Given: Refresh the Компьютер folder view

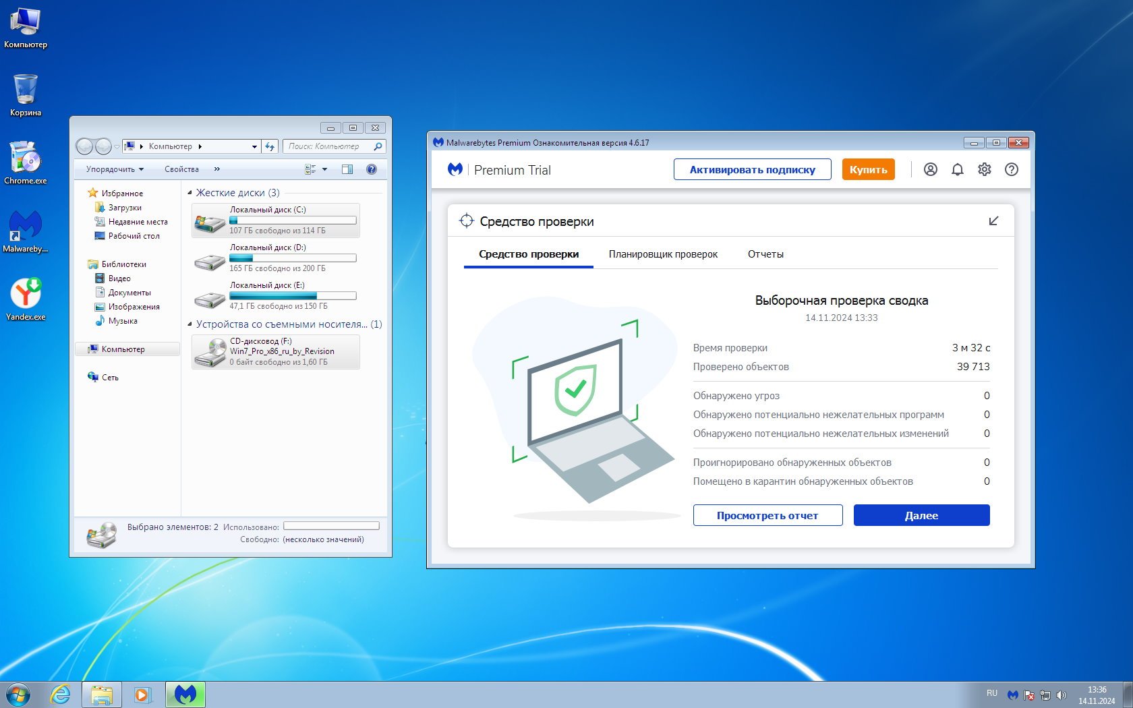Looking at the screenshot, I should pyautogui.click(x=270, y=146).
